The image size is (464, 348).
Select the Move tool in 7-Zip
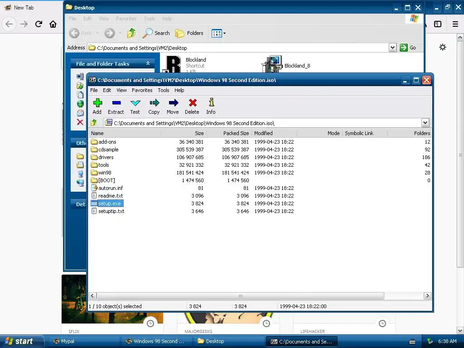pyautogui.click(x=173, y=106)
